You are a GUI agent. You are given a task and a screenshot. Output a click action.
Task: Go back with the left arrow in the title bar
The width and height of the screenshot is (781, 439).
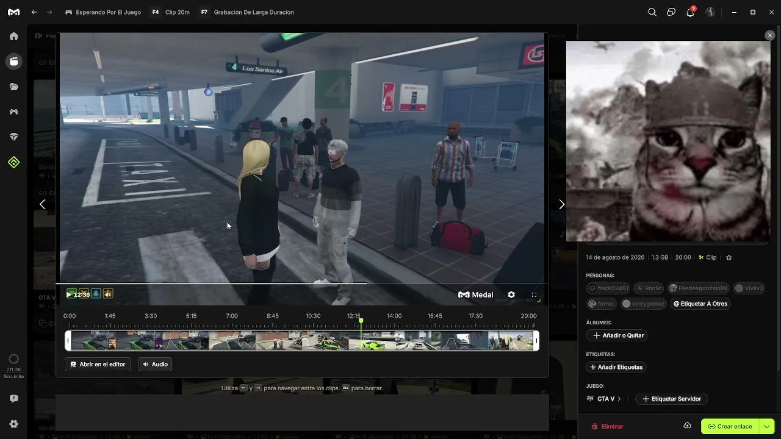tap(35, 12)
